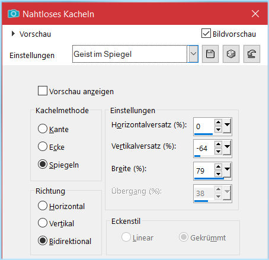Expand the Vorschau preview section
This screenshot has height=260, width=269.
click(x=13, y=34)
